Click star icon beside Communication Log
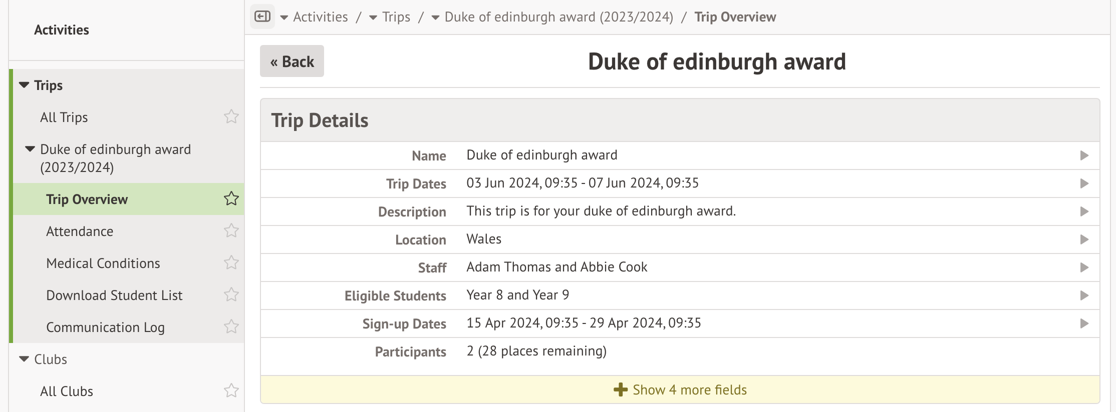 231,327
